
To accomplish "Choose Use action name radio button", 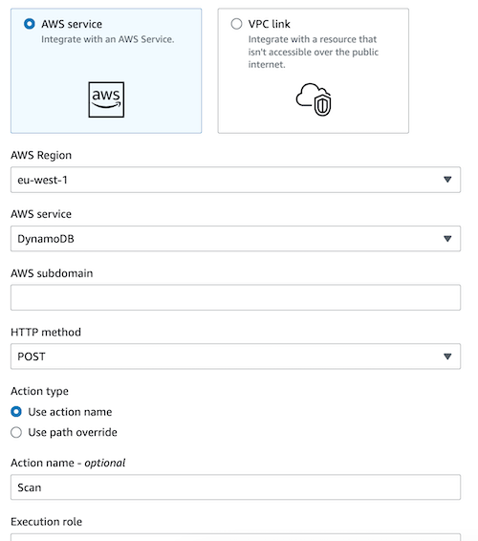I will pyautogui.click(x=16, y=412).
